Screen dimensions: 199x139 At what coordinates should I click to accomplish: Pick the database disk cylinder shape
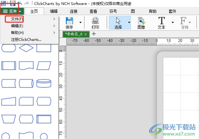click(x=44, y=83)
